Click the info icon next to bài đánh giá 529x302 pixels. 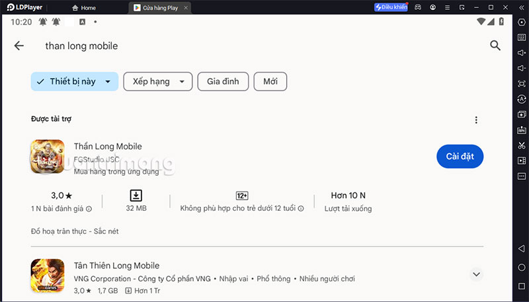coord(89,209)
